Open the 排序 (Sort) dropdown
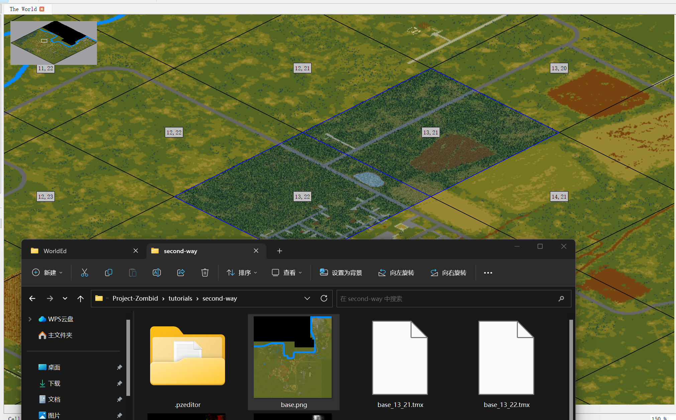 tap(242, 273)
